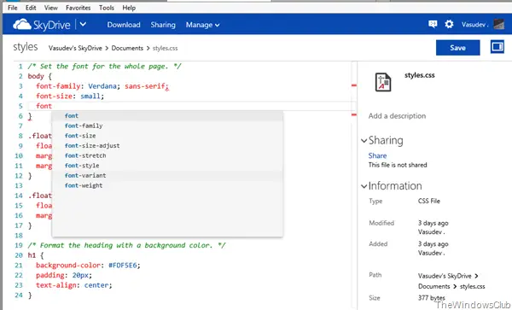Select font-style autocomplete suggestion
Viewport: 512px width, 310px height.
coord(167,166)
